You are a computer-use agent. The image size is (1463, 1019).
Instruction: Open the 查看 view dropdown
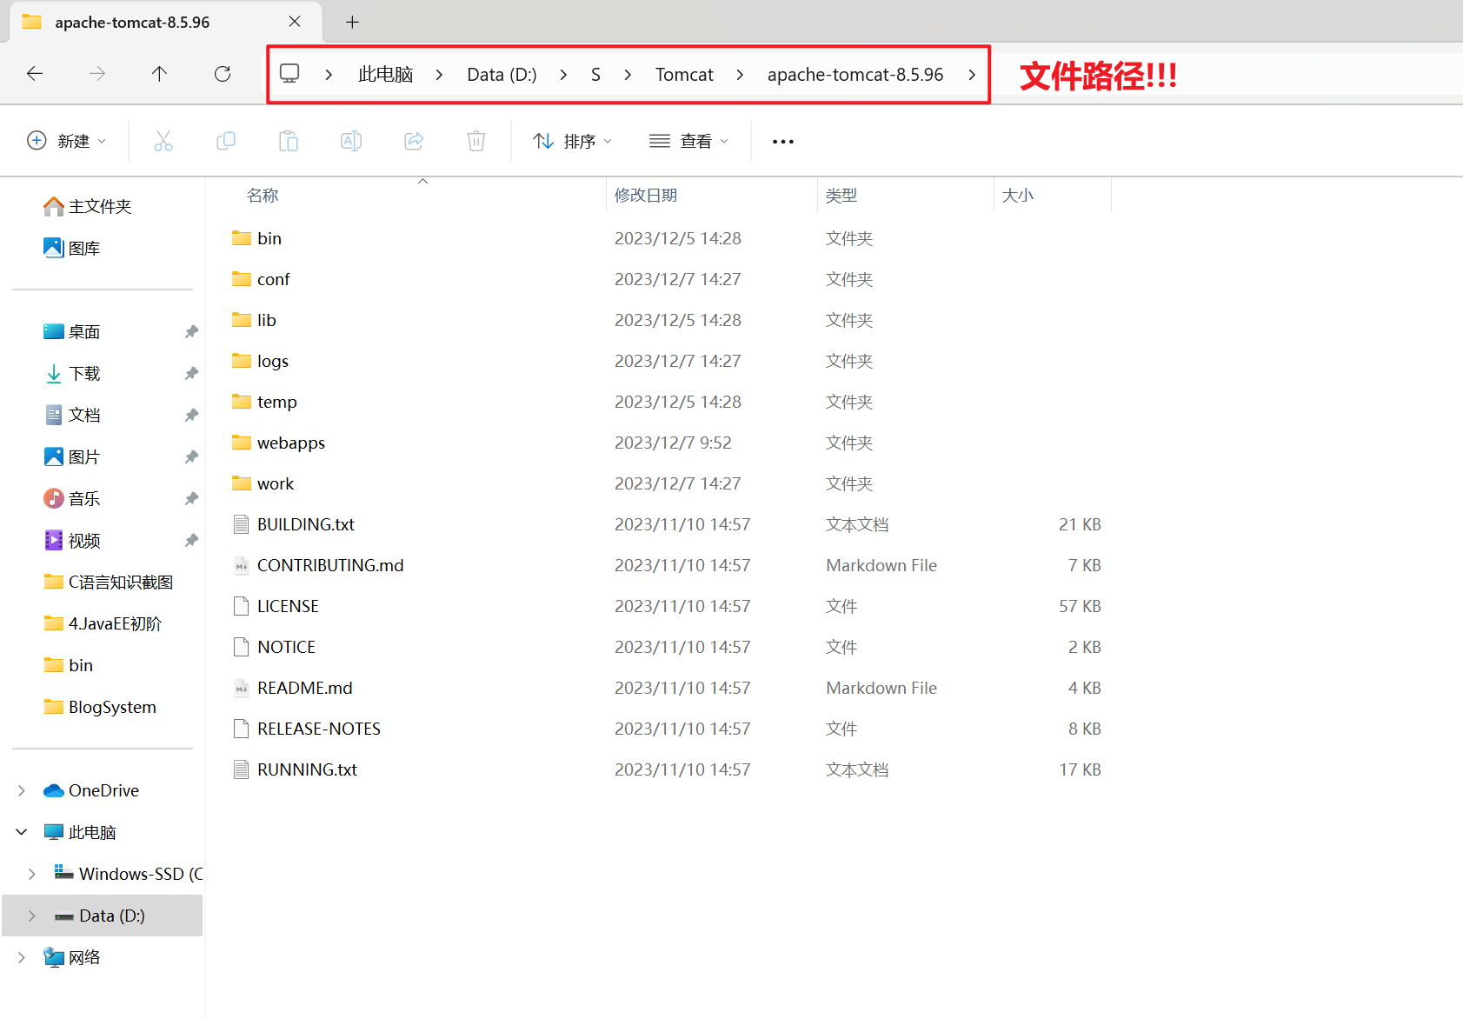tap(689, 141)
